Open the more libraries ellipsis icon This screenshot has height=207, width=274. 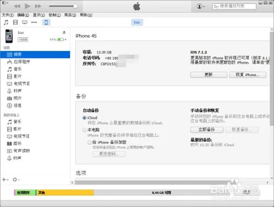[x=34, y=22]
